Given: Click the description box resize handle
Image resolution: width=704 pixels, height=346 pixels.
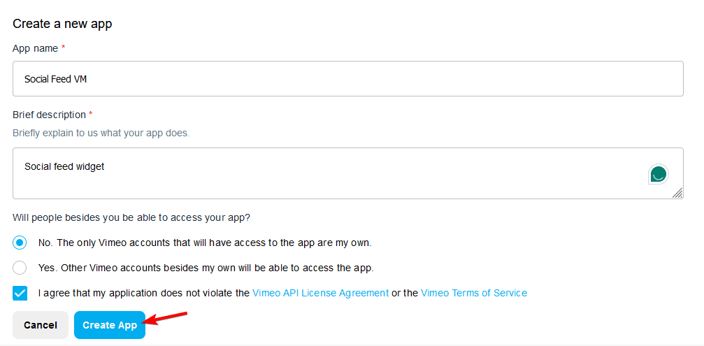Looking at the screenshot, I should [677, 193].
